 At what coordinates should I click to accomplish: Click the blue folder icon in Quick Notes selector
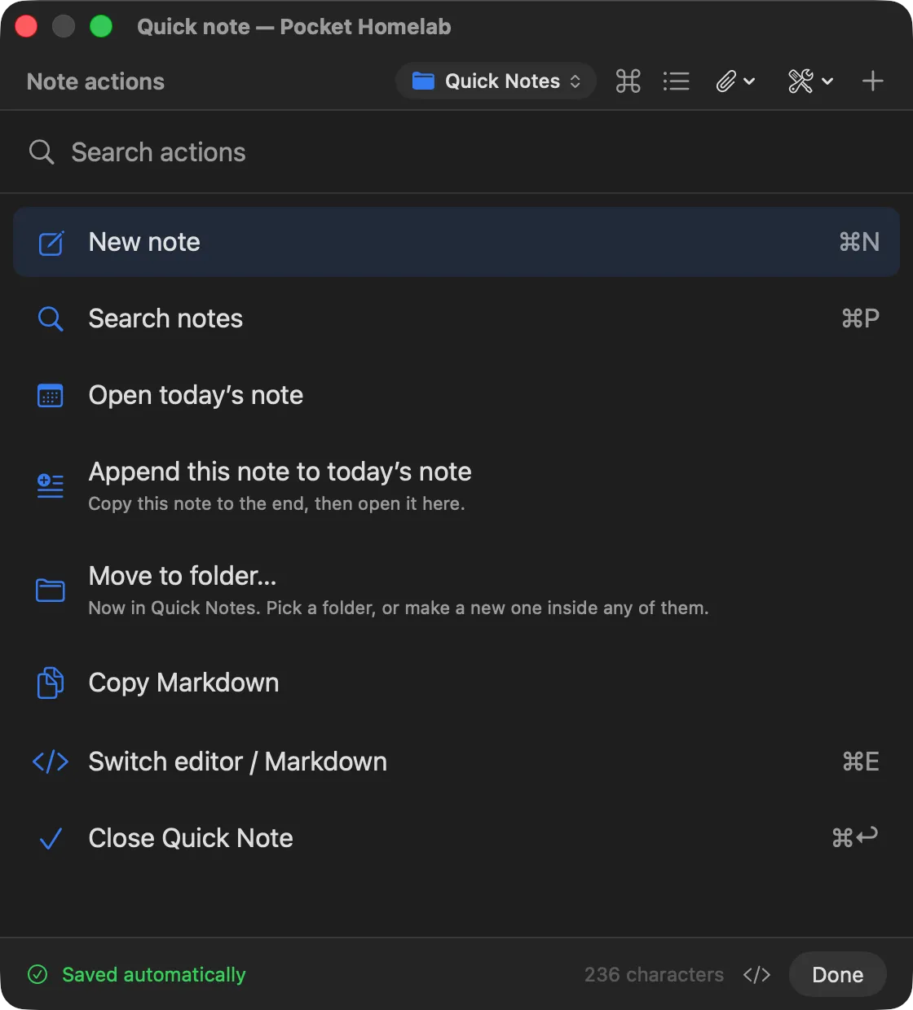423,81
